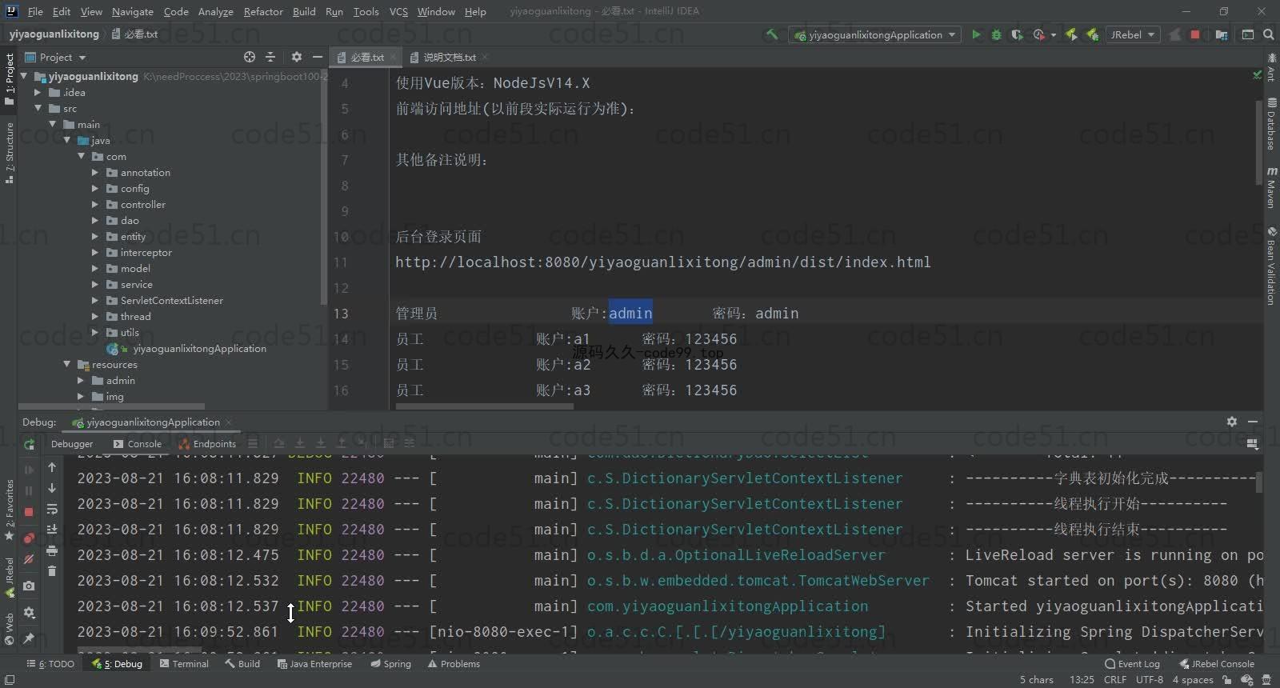Run with JRebel rocket icon

1071,34
